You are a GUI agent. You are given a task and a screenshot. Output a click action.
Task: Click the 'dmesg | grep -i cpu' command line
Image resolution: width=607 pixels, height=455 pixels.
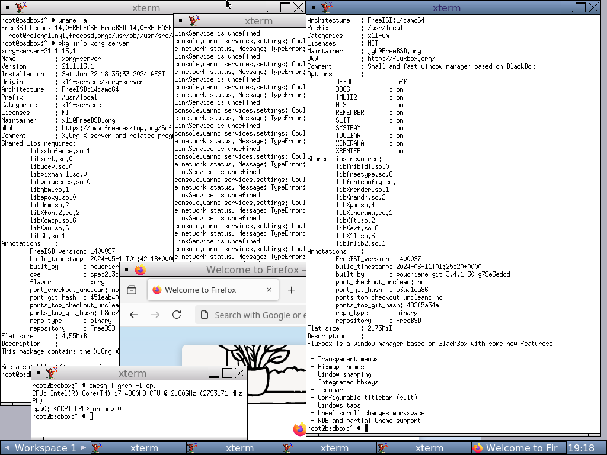point(123,386)
